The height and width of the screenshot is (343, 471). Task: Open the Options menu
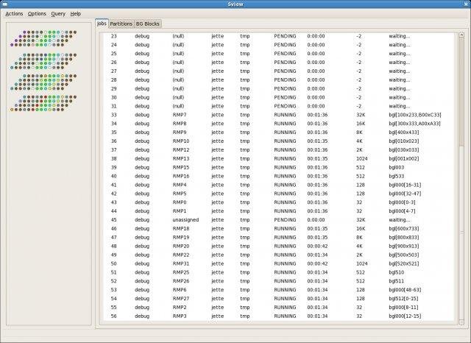pos(37,13)
